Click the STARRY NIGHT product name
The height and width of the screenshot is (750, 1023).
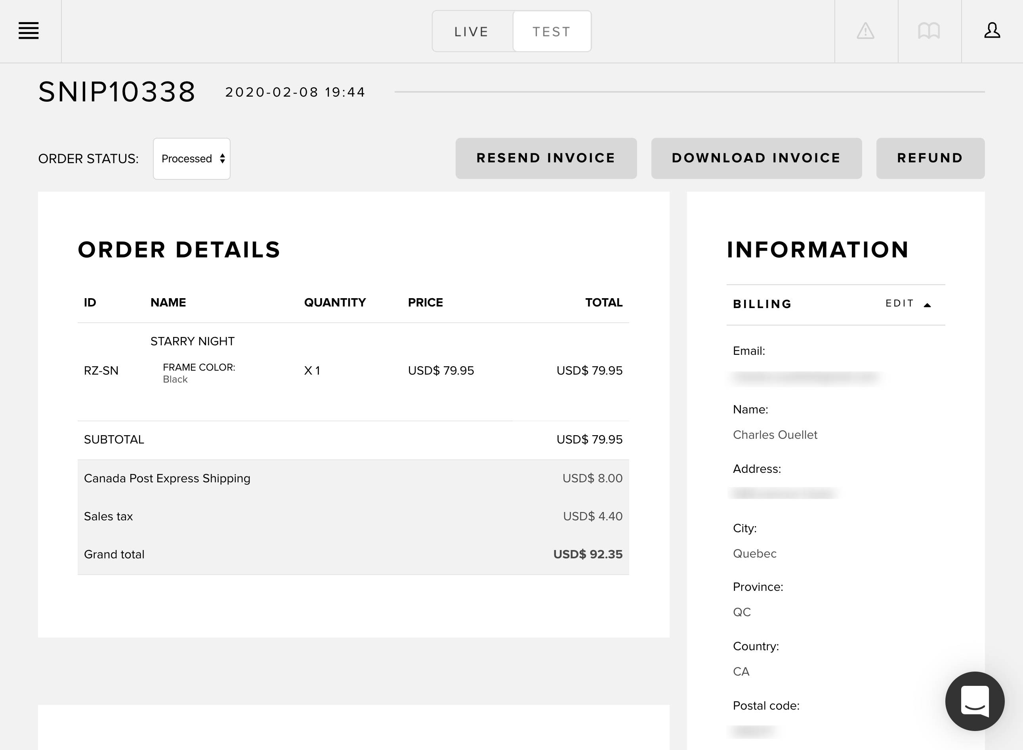click(x=192, y=341)
